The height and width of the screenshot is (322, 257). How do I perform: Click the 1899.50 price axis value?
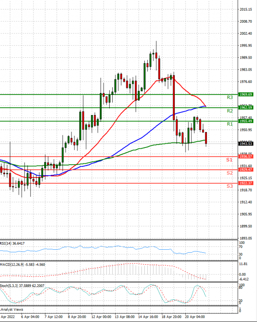246,226
